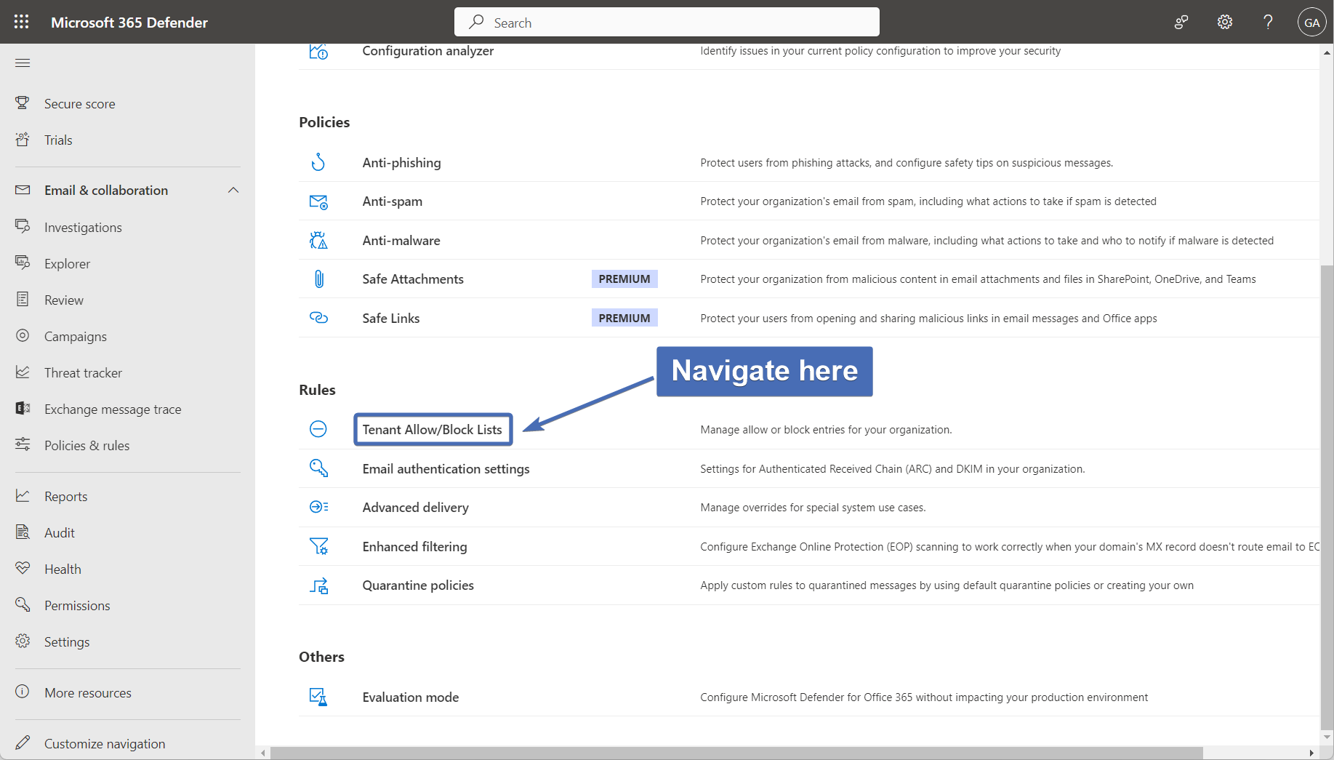Screen dimensions: 1334x760
Task: Click the Policies & rules sliders icon
Action: pos(23,445)
